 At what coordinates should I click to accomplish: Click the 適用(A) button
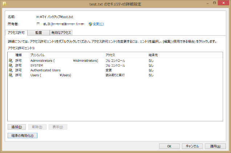pos(215,146)
